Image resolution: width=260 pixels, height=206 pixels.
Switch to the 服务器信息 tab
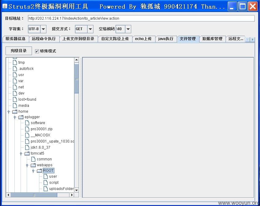[16, 39]
